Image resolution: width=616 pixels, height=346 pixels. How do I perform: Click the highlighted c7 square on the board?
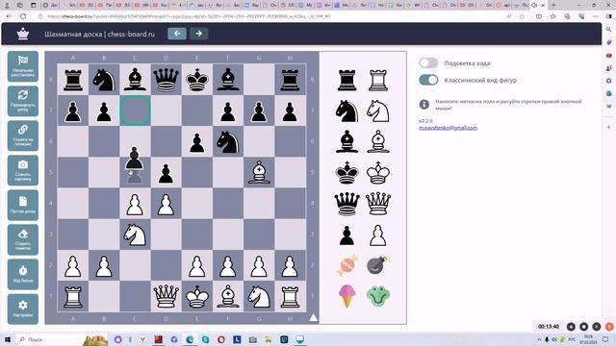[x=135, y=111]
